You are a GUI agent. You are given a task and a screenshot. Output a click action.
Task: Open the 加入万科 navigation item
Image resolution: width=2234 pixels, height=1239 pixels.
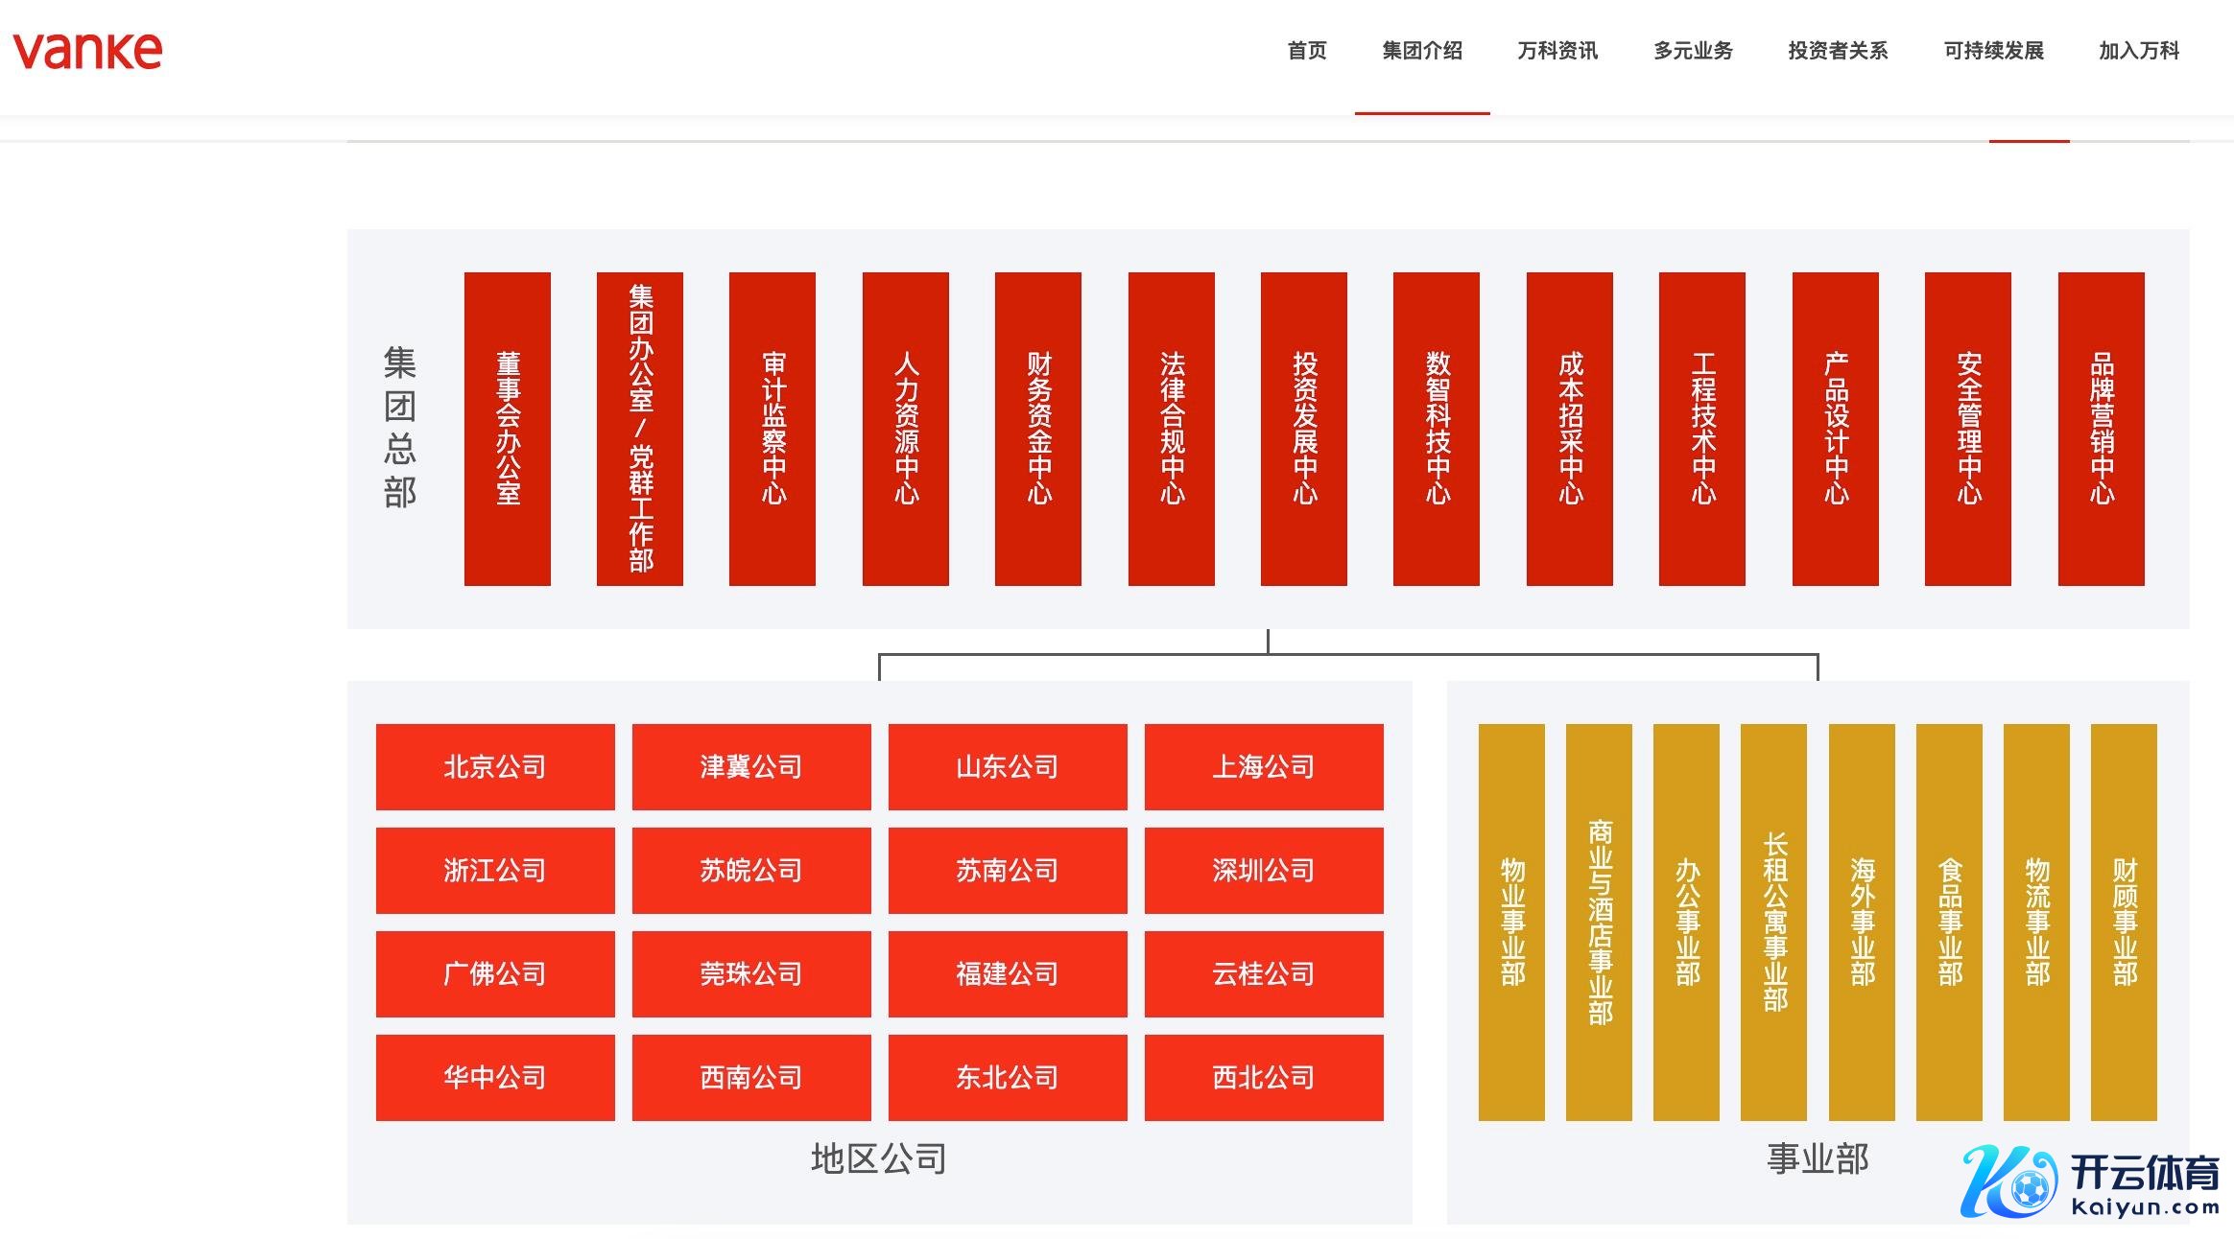pos(2139,51)
